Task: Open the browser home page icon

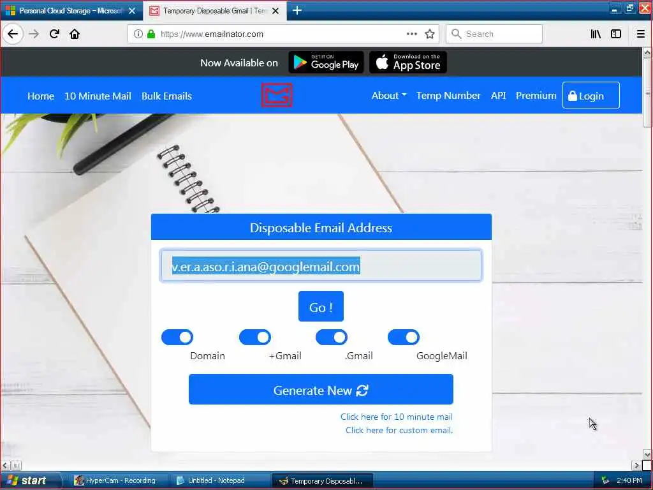Action: point(75,34)
